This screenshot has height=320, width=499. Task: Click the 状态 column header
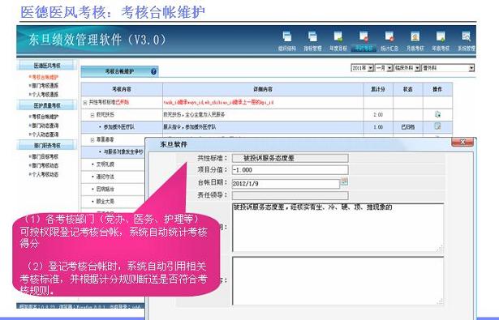(x=407, y=89)
